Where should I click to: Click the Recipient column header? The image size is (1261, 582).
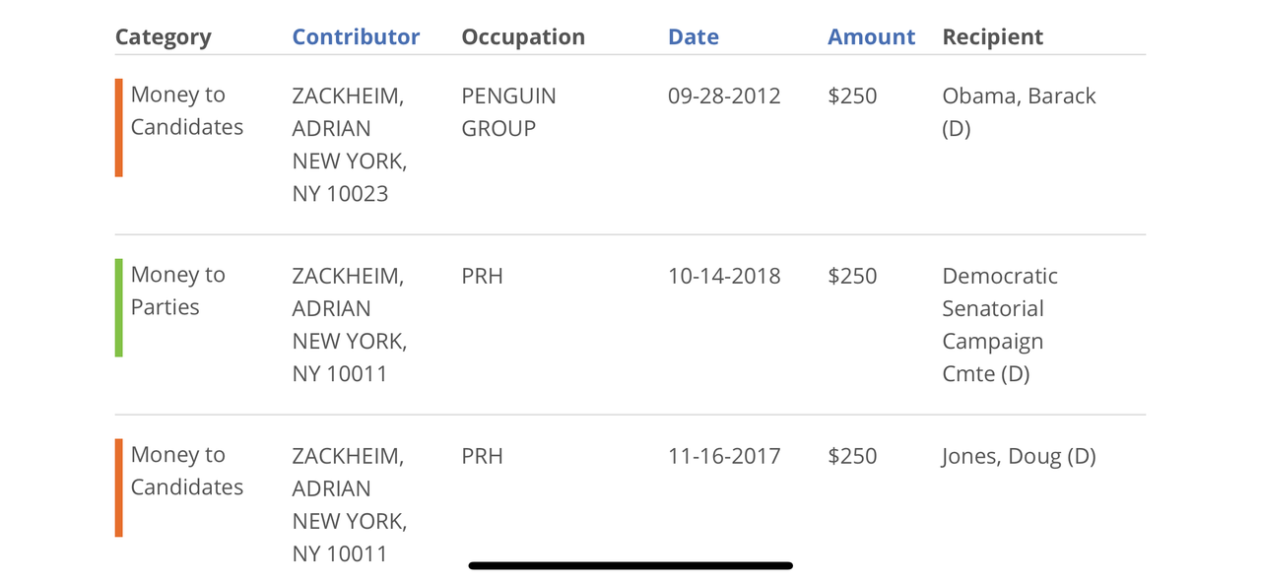(993, 37)
